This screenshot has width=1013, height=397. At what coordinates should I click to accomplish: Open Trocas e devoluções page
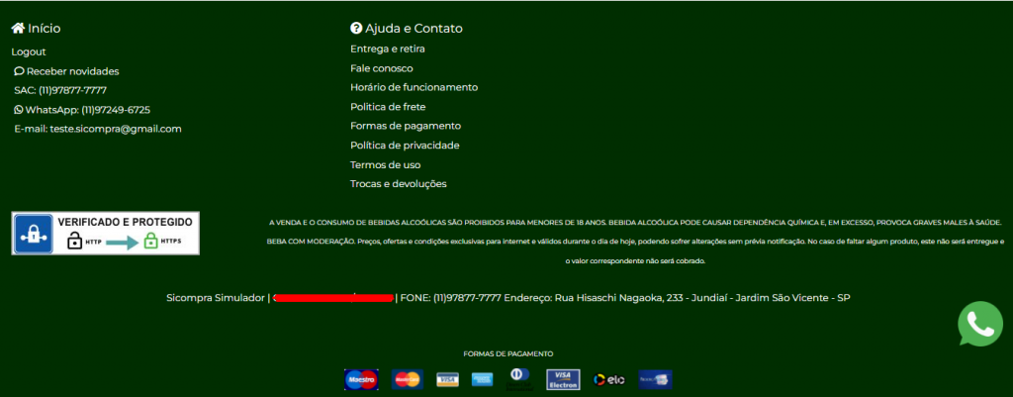[399, 184]
